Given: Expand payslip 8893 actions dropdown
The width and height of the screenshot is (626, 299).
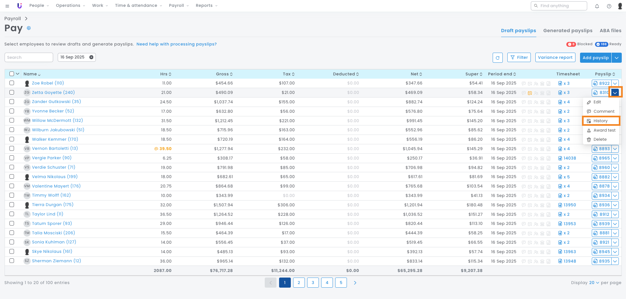Looking at the screenshot, I should coord(615,149).
